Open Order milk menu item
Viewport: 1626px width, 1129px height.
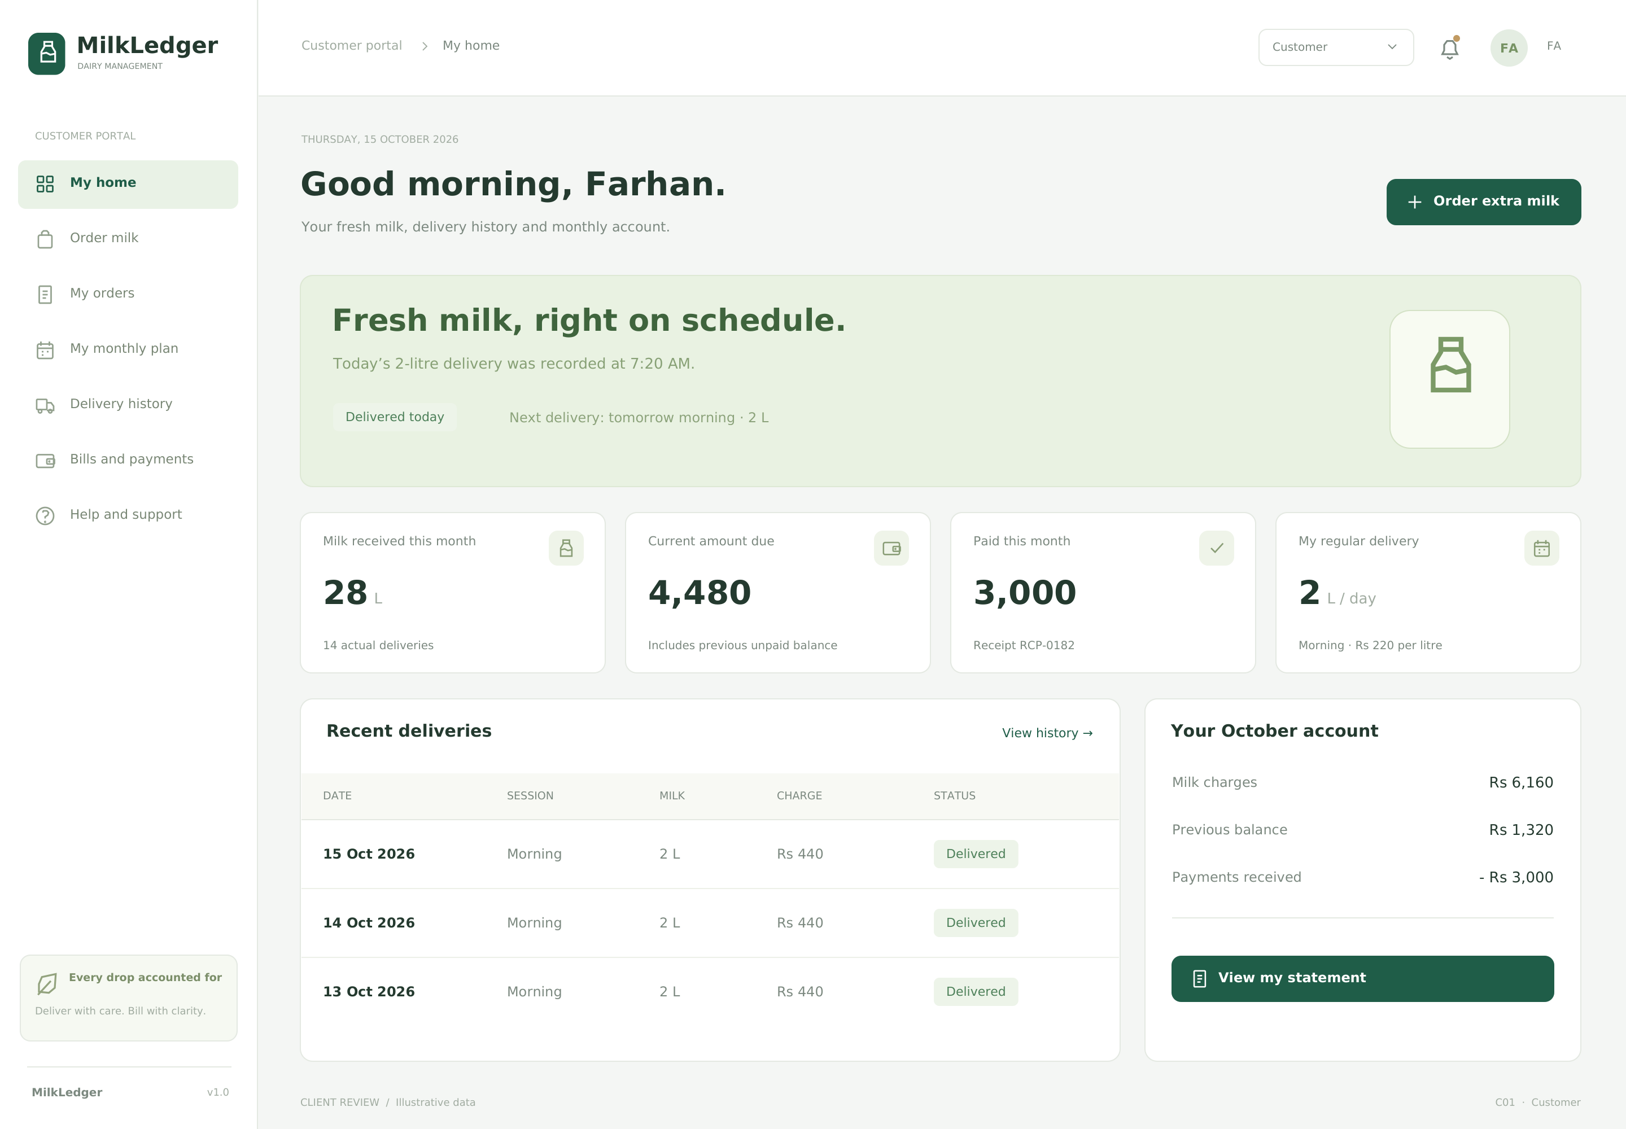pos(128,239)
